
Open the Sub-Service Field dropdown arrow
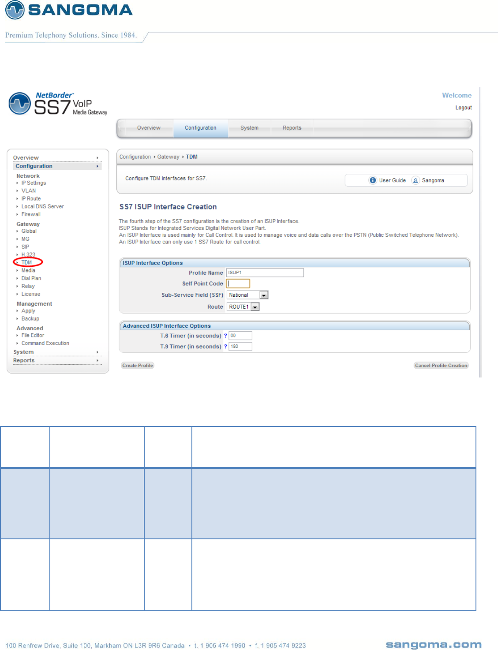click(264, 295)
